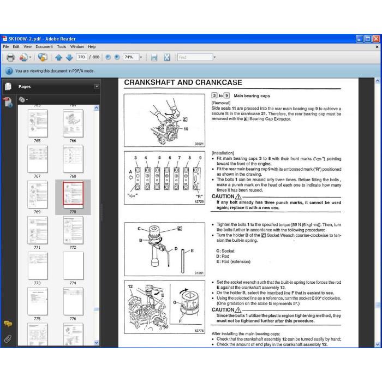Close the document with the menu bar X
382x382 pixels.
(377, 47)
